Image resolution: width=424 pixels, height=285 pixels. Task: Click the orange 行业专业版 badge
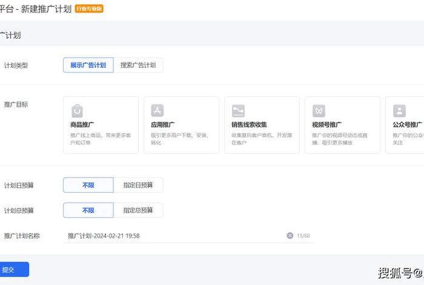point(89,8)
